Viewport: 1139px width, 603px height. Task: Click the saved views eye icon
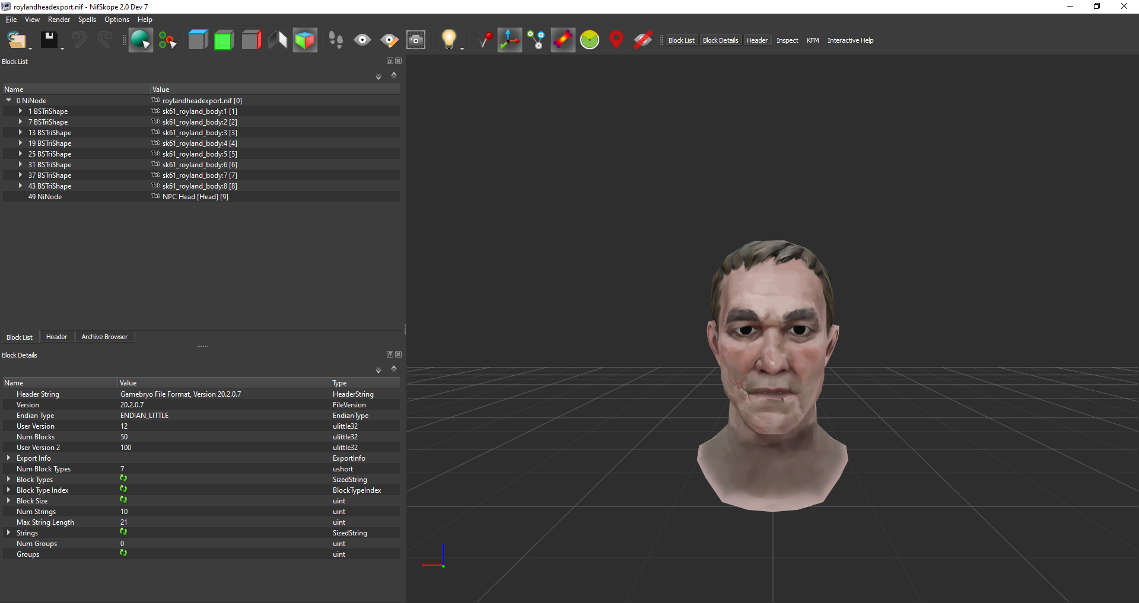point(362,40)
